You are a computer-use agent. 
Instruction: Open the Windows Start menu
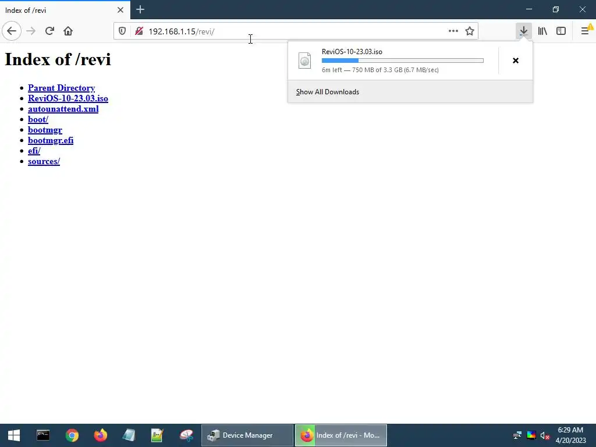[14, 435]
